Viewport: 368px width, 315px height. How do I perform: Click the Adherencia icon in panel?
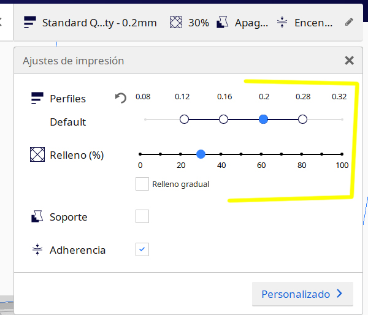point(38,250)
